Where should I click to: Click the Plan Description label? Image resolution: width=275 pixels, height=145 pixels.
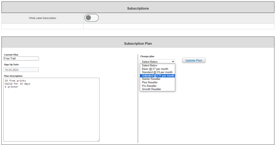(x=13, y=76)
